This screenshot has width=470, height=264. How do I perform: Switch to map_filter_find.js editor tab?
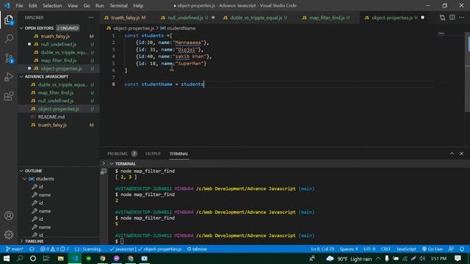[329, 18]
